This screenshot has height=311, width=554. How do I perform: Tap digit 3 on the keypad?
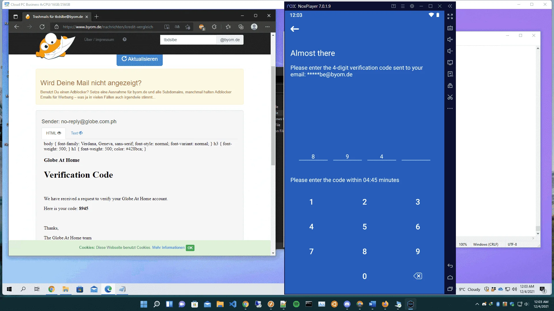(x=418, y=202)
